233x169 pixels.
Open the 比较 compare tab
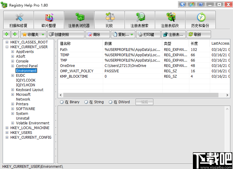(x=109, y=20)
